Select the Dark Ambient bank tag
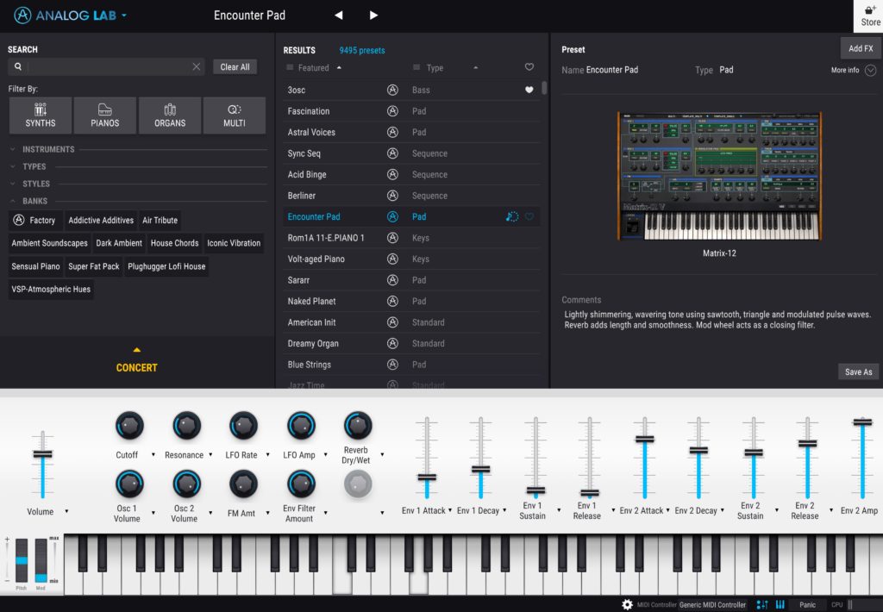The height and width of the screenshot is (612, 883). tap(119, 243)
